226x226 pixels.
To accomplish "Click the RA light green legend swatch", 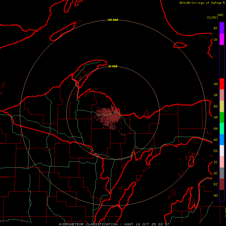I will click(222, 129).
